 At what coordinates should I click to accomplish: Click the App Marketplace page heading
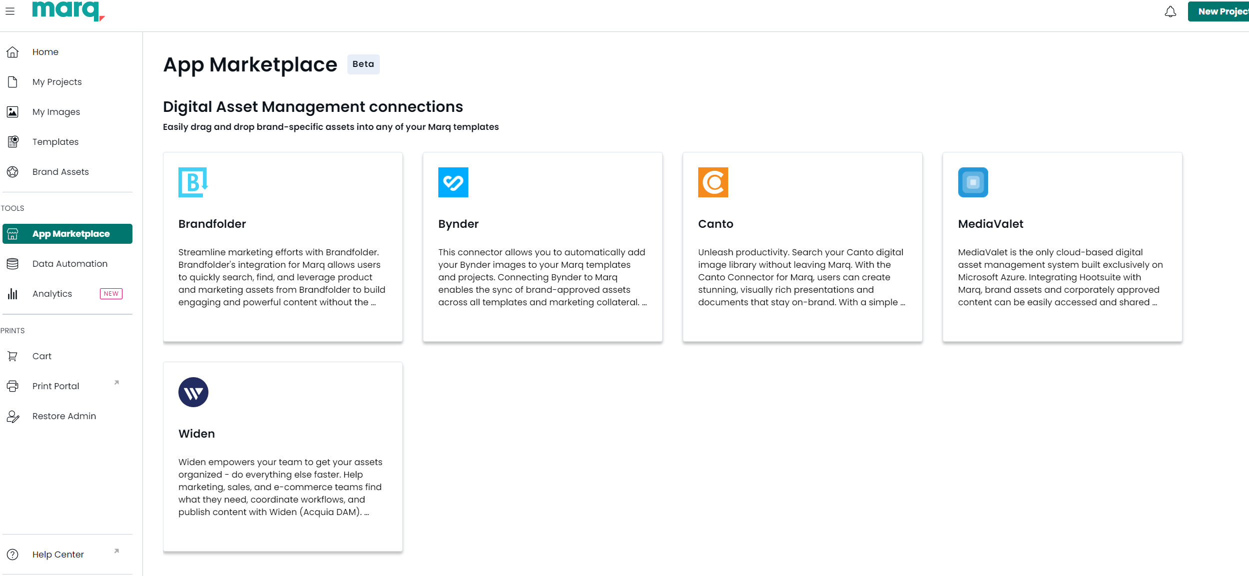click(250, 64)
